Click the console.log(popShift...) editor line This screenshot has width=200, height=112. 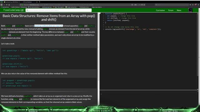tap(133, 29)
